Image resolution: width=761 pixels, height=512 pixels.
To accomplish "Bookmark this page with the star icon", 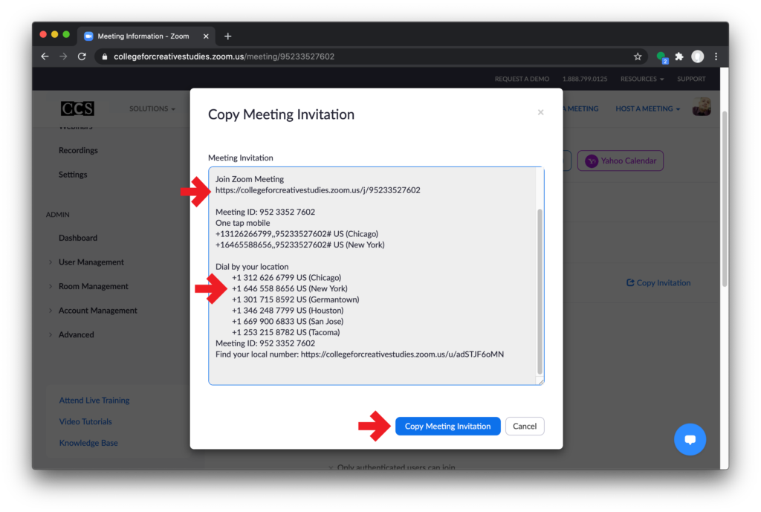I will coord(637,56).
